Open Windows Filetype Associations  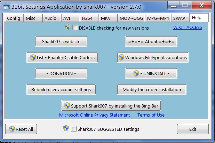point(153,57)
